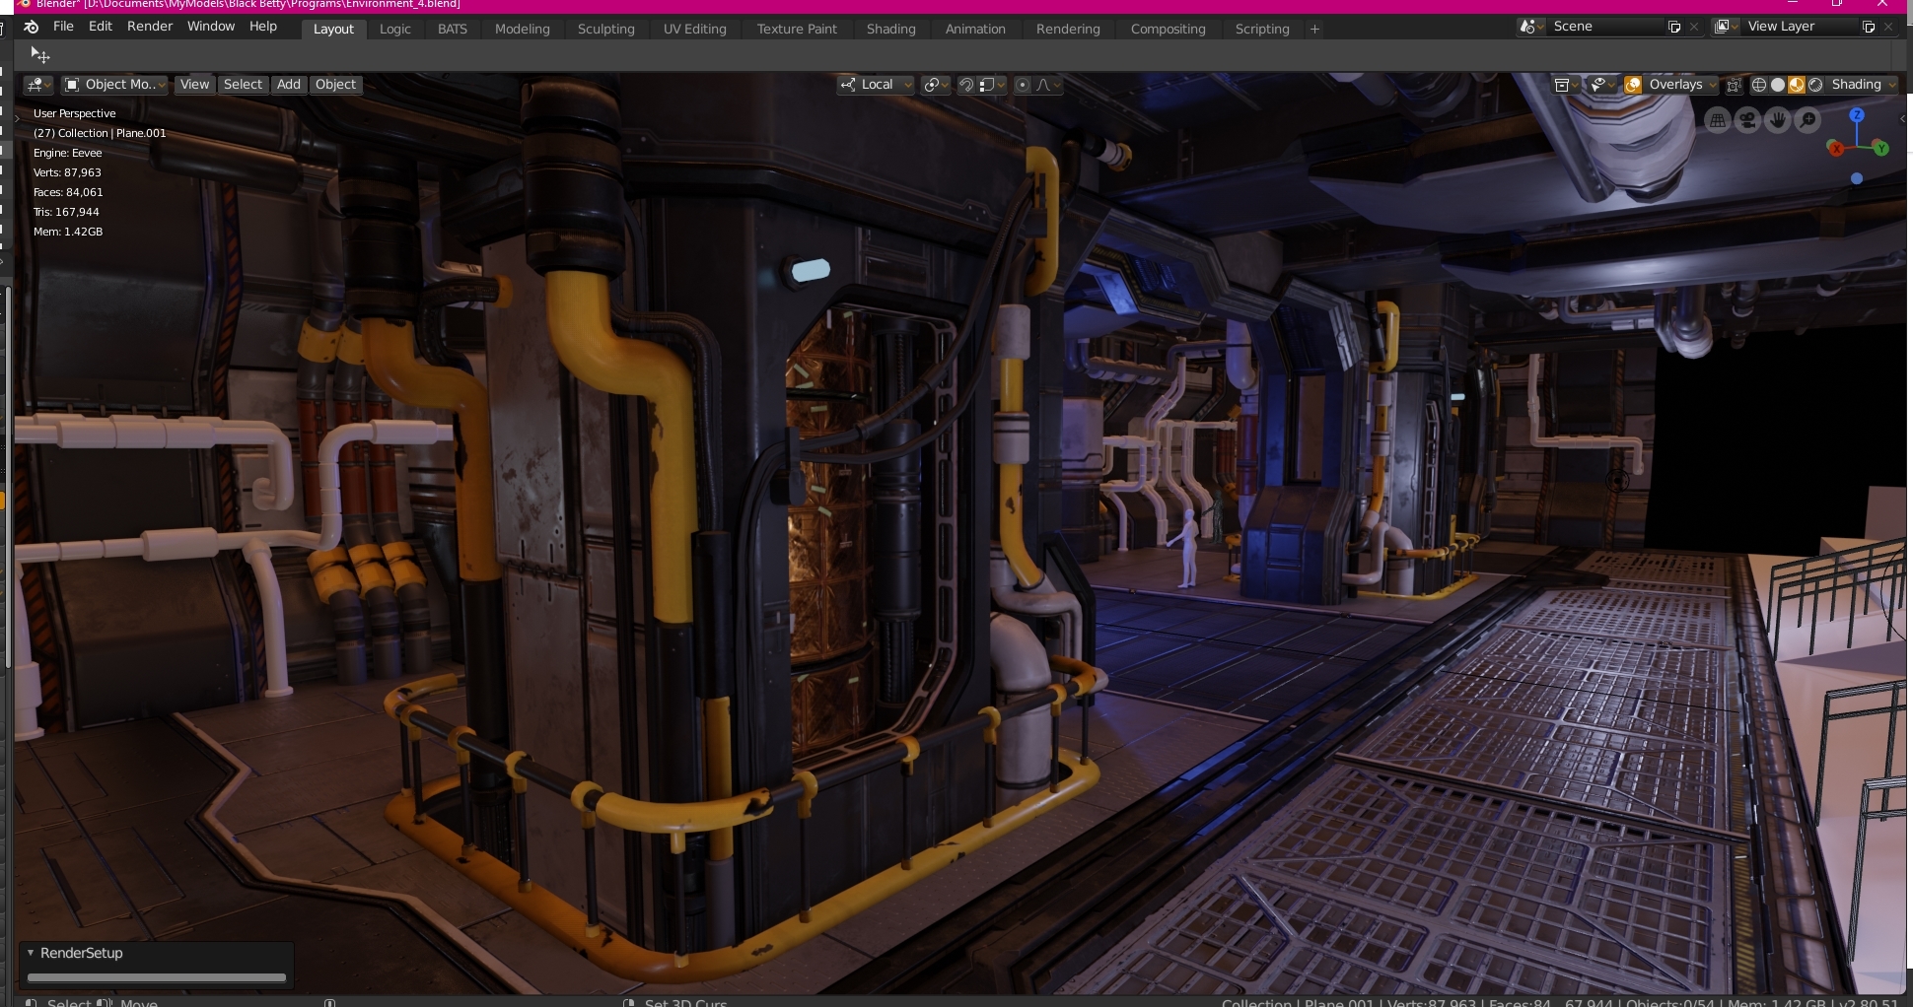Switch to the Rendering workspace tab
The width and height of the screenshot is (1913, 1007).
[x=1068, y=30]
